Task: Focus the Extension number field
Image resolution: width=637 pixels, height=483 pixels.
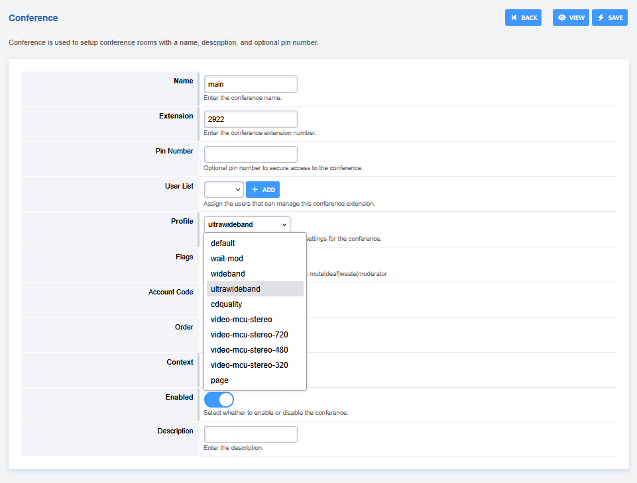Action: 251,119
